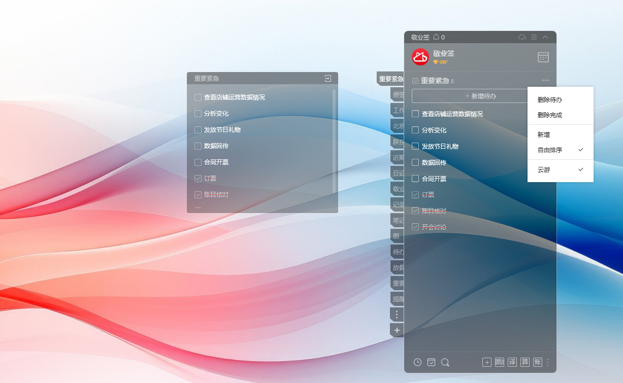Add a new category with plus tab
The image size is (623, 383).
pyautogui.click(x=397, y=330)
